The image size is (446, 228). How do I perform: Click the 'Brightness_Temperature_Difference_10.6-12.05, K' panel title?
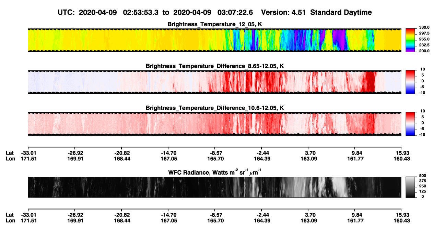(x=214, y=108)
